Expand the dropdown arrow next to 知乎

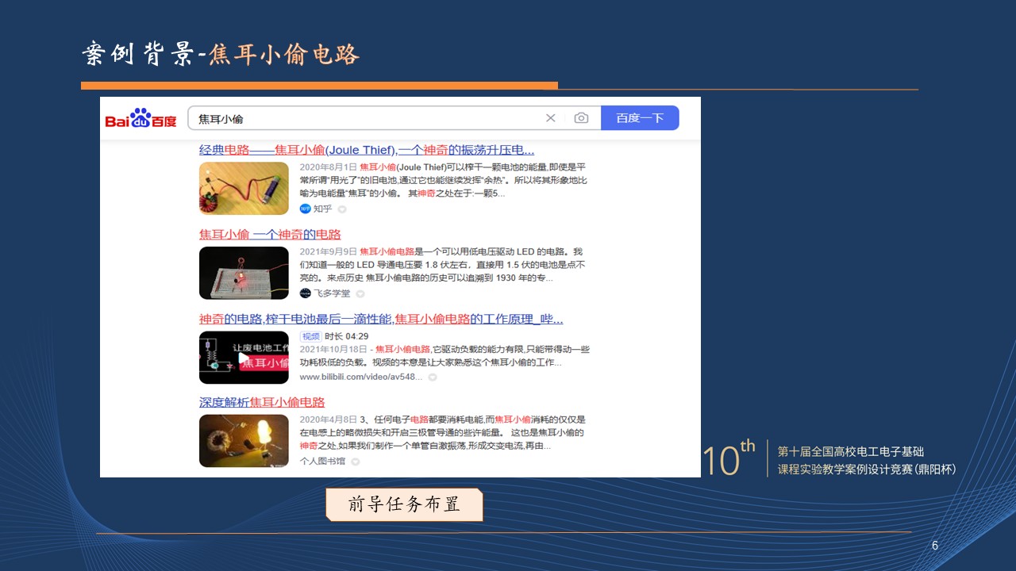(x=342, y=209)
